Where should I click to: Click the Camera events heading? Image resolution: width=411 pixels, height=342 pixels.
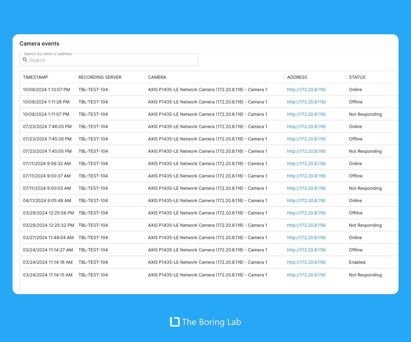[39, 43]
